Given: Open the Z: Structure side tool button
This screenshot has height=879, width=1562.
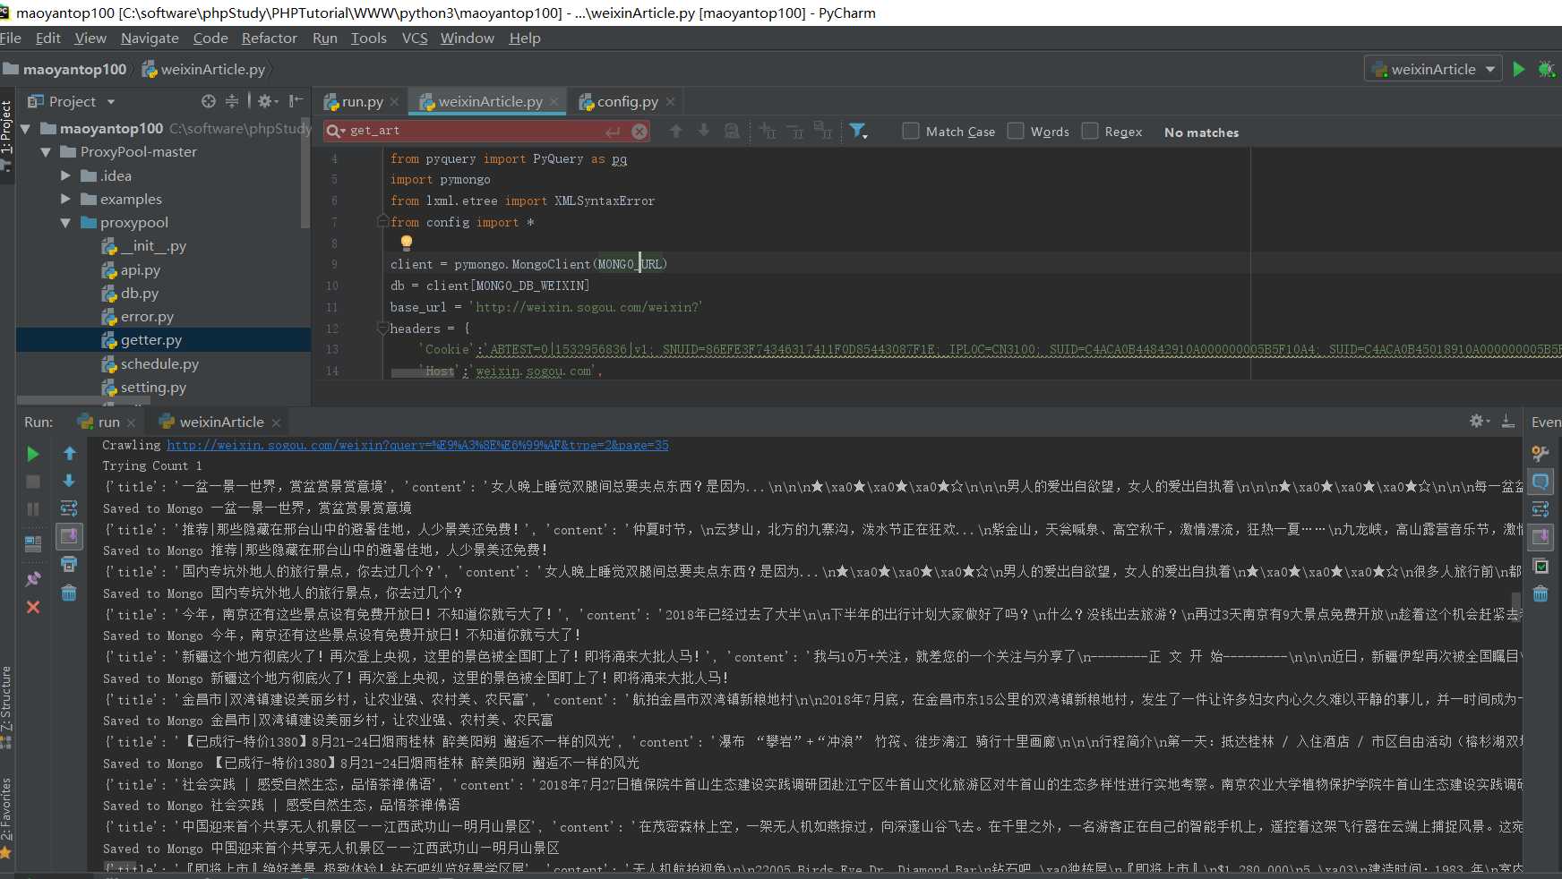Looking at the screenshot, I should tap(7, 708).
